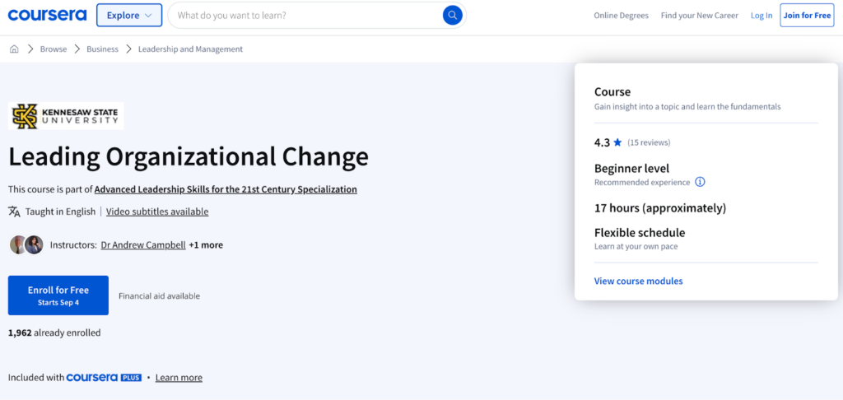Click Log In
This screenshot has height=400, width=843.
click(761, 16)
